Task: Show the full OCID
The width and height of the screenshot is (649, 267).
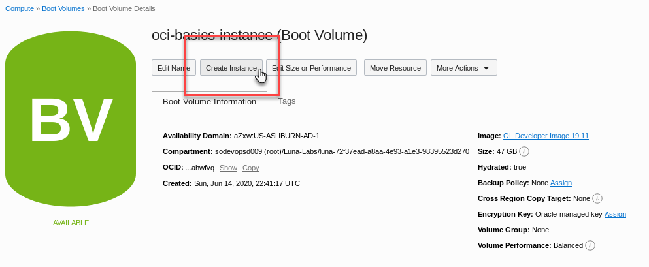Action: [228, 168]
